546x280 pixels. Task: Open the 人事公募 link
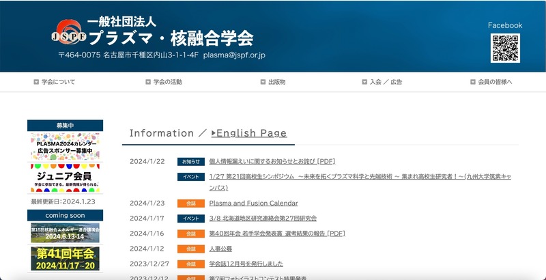click(x=220, y=249)
